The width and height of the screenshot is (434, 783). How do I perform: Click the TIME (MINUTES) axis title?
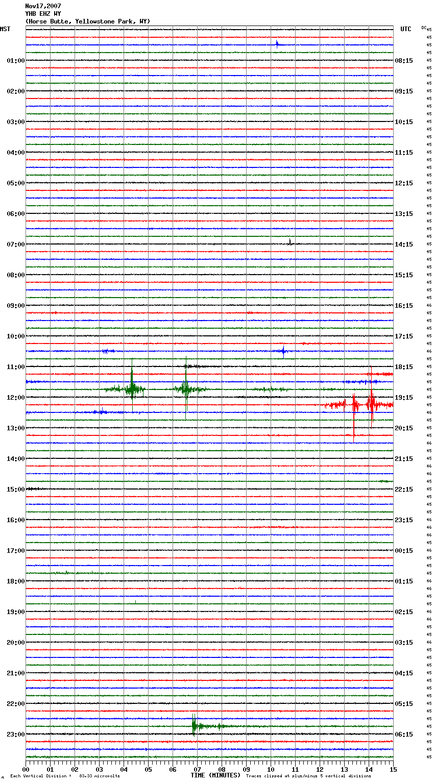[215, 775]
